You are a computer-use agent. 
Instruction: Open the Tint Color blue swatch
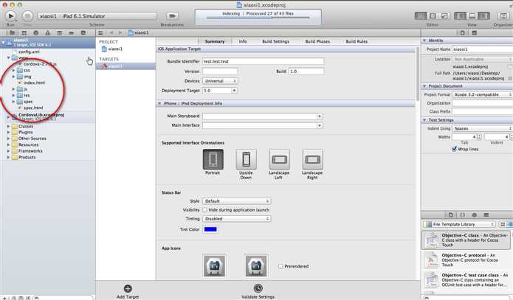pos(210,229)
